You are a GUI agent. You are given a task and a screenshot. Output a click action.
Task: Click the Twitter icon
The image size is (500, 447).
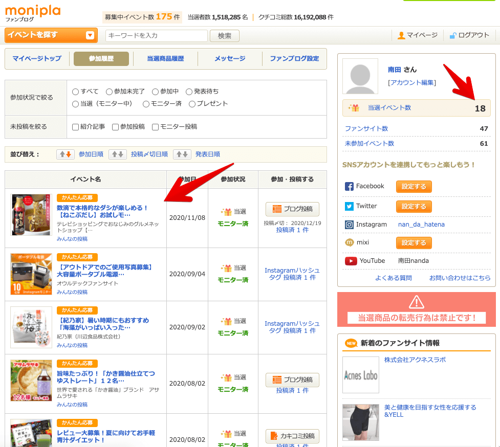pyautogui.click(x=349, y=207)
